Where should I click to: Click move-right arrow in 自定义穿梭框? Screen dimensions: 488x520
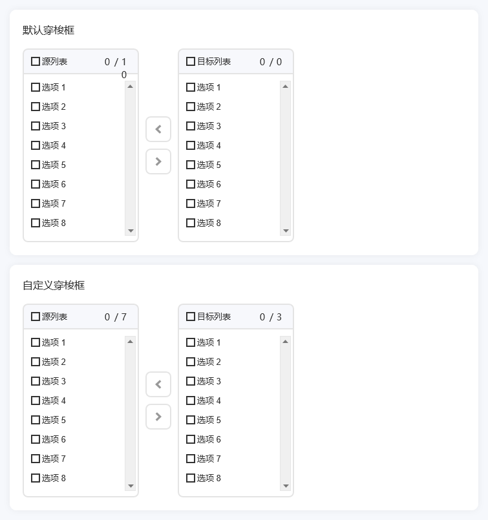click(158, 417)
